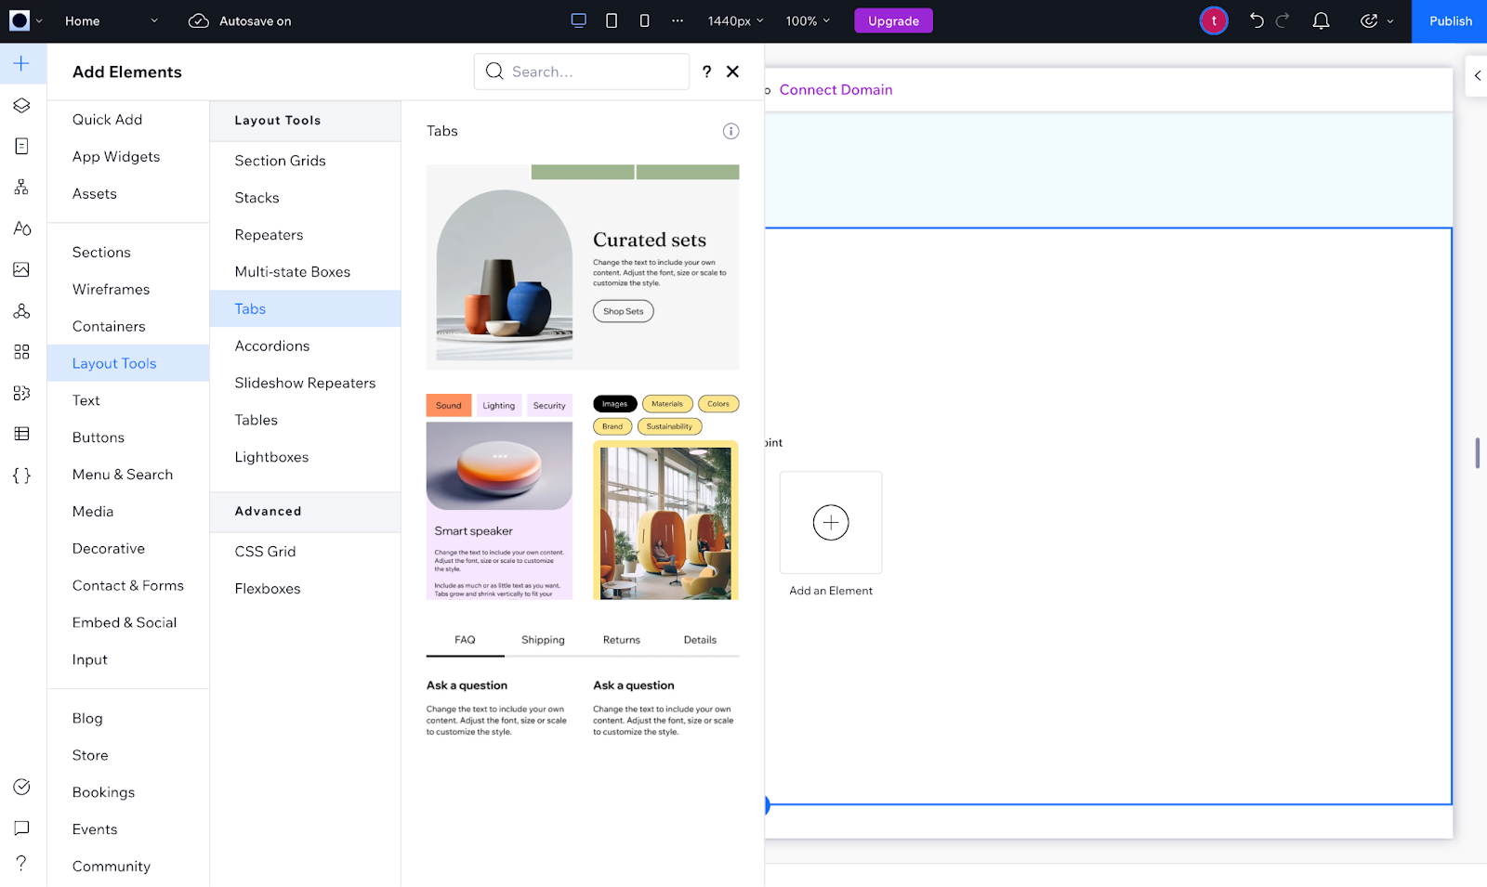Open the 100% zoom dropdown
This screenshot has height=887, width=1487.
click(808, 20)
